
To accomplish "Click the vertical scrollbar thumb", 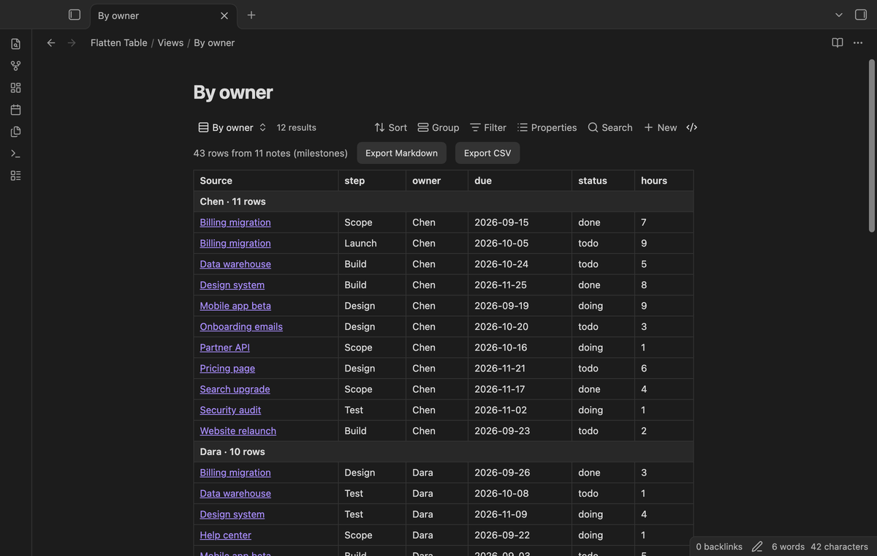I will click(x=871, y=146).
